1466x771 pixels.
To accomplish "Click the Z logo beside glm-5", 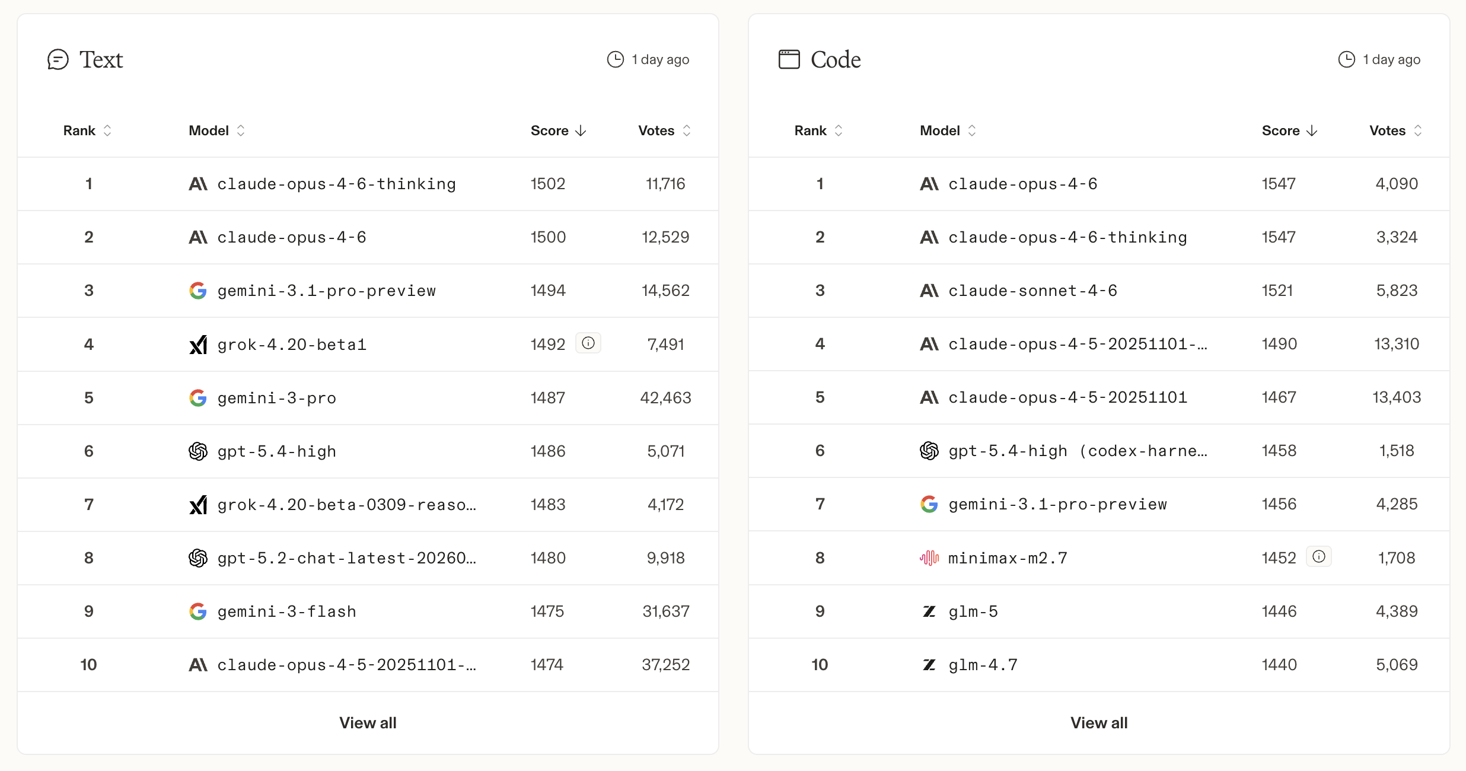I will [929, 611].
